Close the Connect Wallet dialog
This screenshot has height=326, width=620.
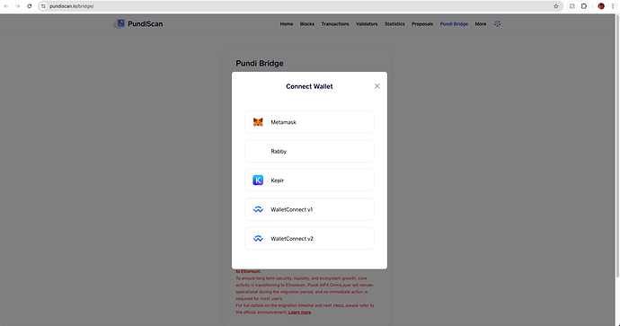376,86
